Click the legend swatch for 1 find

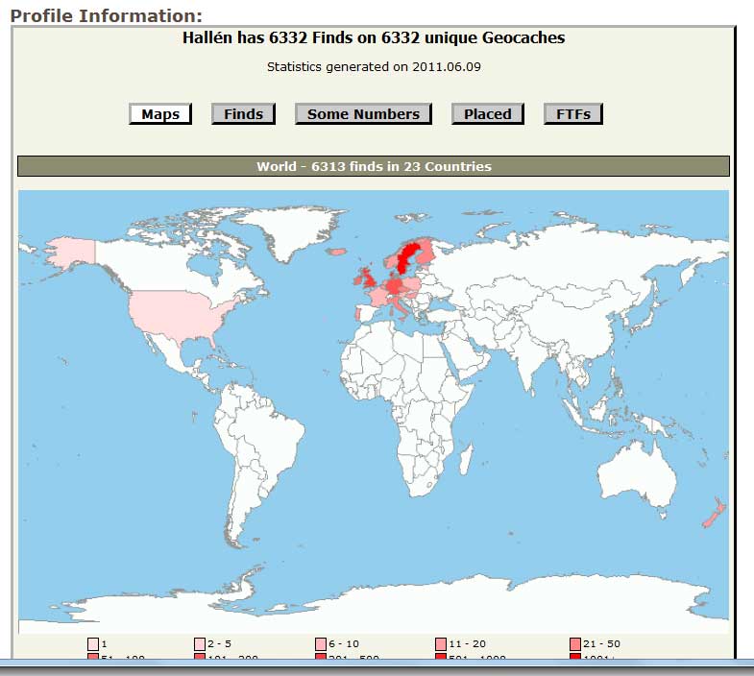coord(93,643)
